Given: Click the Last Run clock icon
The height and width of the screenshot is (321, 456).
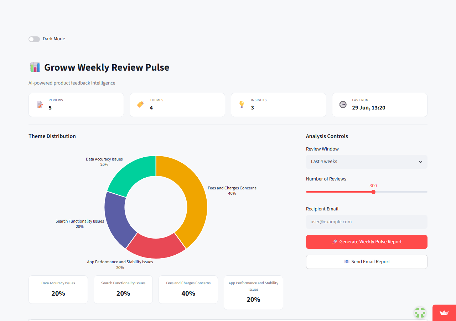Looking at the screenshot, I should [343, 105].
